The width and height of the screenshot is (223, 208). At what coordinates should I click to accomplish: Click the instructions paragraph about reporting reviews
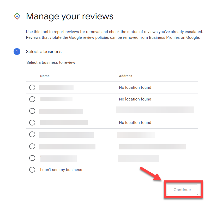114,34
